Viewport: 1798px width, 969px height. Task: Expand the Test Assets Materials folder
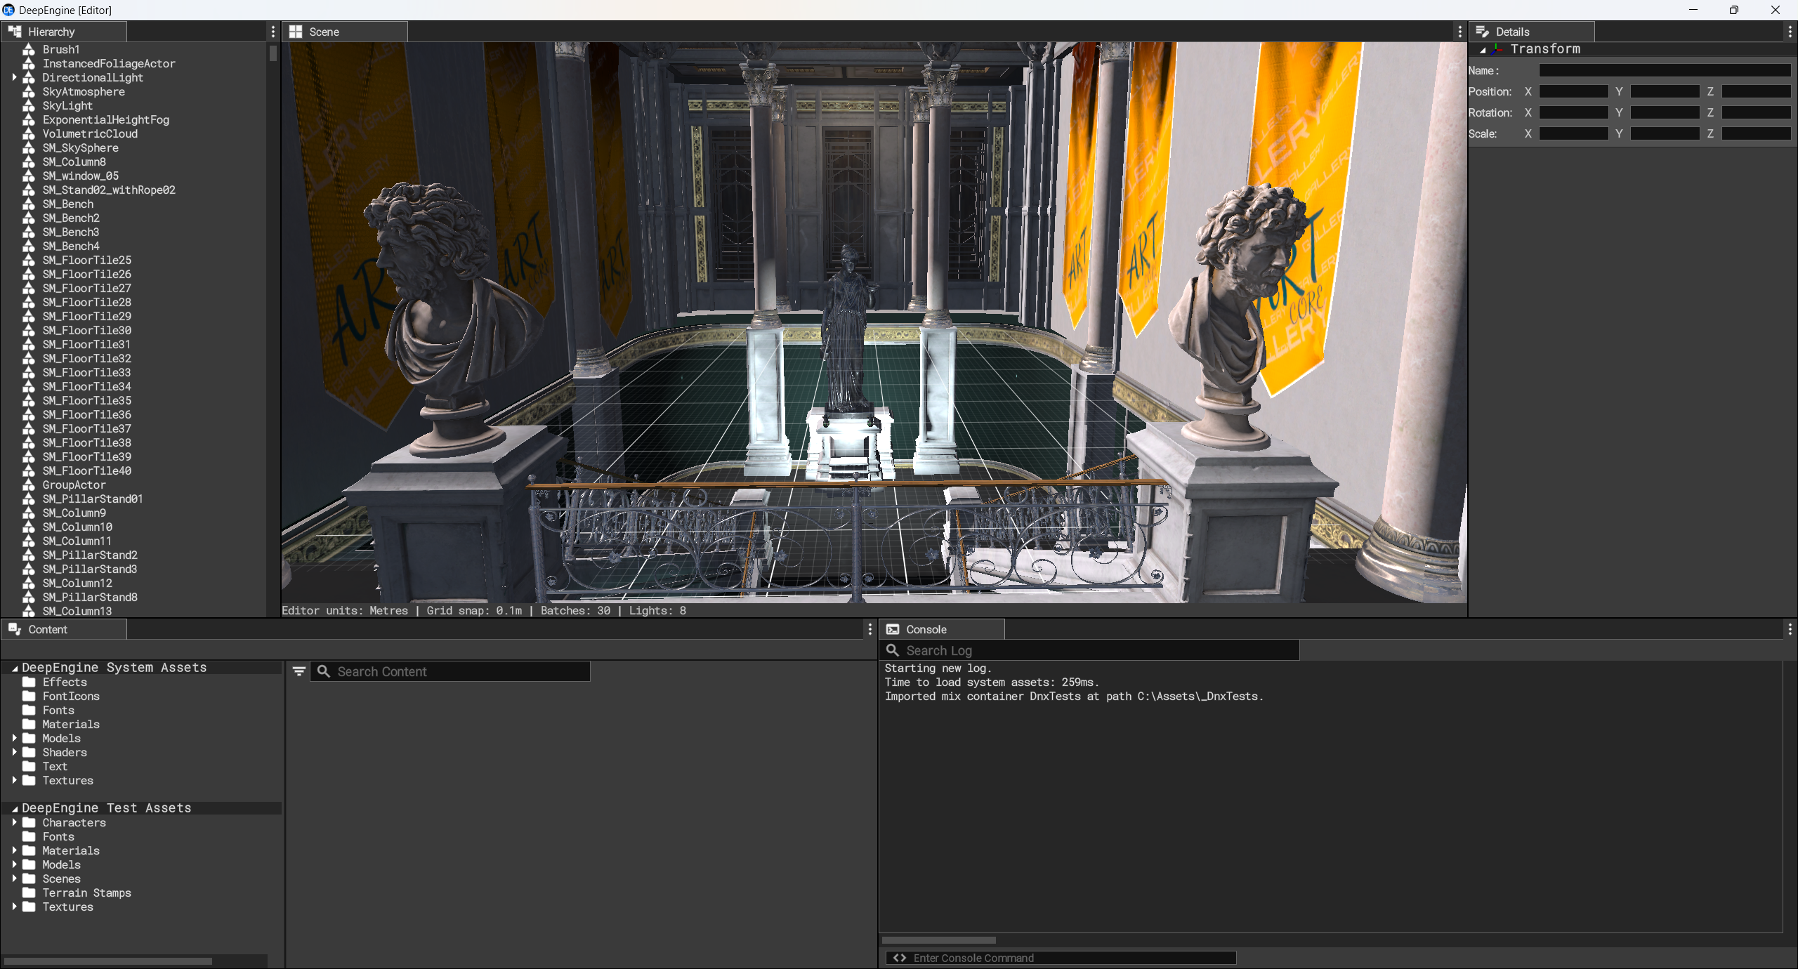[x=14, y=850]
